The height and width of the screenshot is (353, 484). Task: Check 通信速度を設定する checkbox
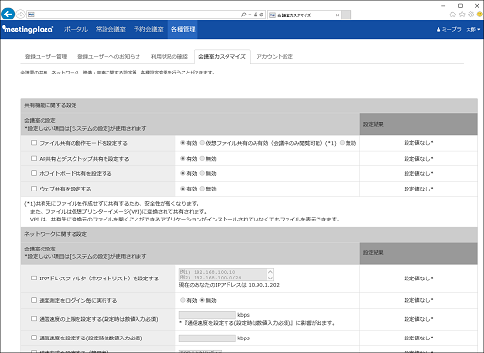(x=34, y=338)
